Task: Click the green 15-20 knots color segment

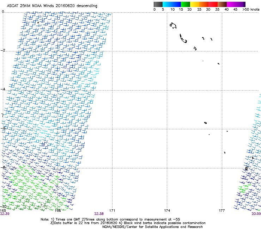Action: pos(186,4)
